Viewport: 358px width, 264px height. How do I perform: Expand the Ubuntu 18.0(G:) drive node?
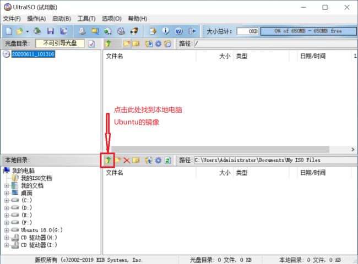pyautogui.click(x=7, y=230)
